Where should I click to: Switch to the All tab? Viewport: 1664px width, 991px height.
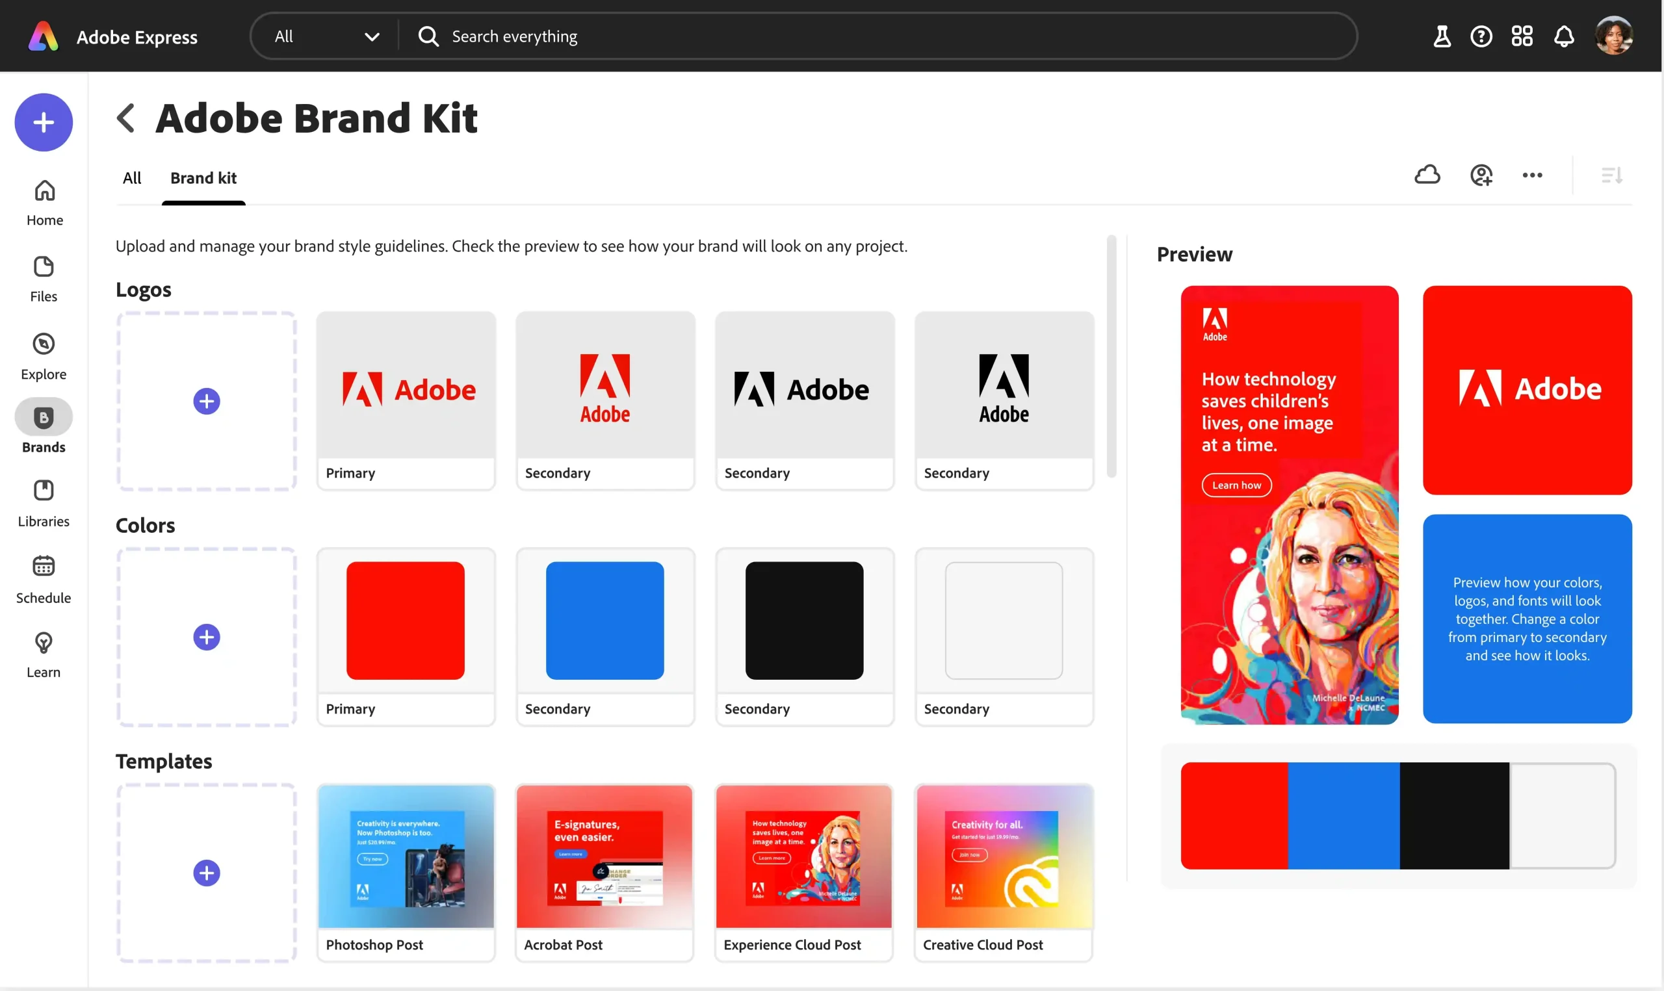pos(132,177)
